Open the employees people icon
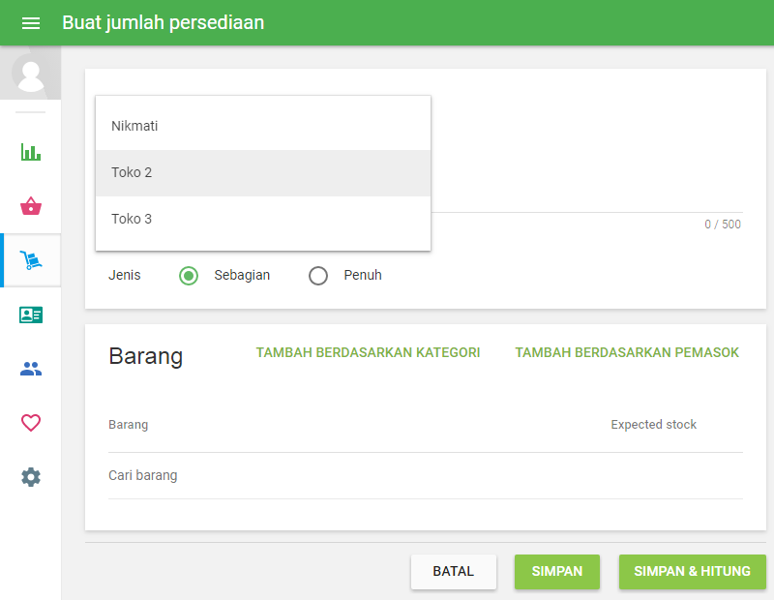 click(30, 369)
